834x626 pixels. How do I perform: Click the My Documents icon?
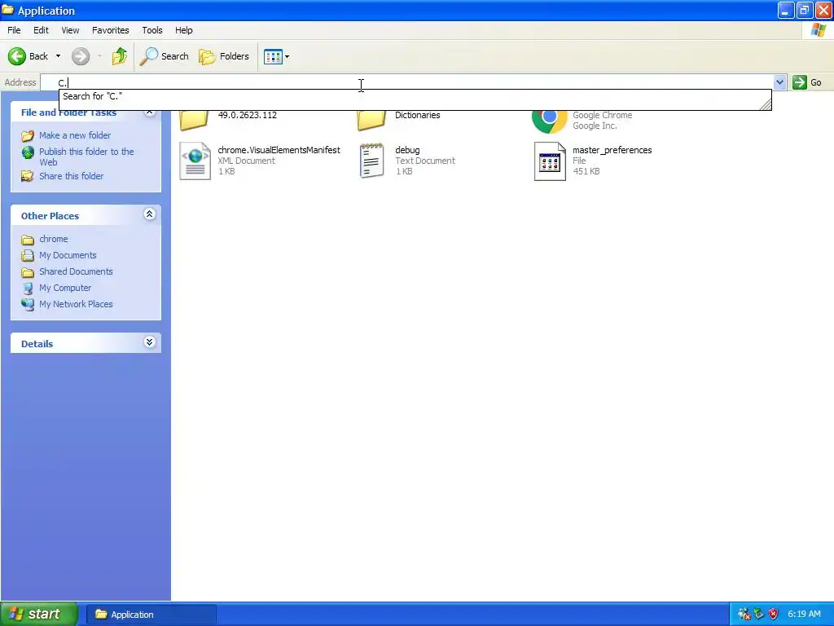coord(28,255)
